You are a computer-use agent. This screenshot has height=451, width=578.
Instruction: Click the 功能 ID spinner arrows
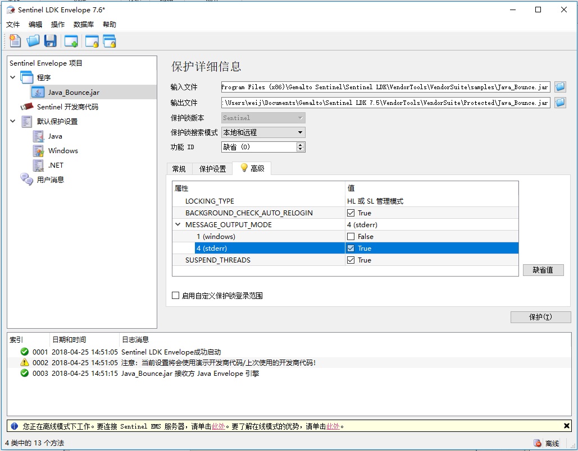point(301,147)
